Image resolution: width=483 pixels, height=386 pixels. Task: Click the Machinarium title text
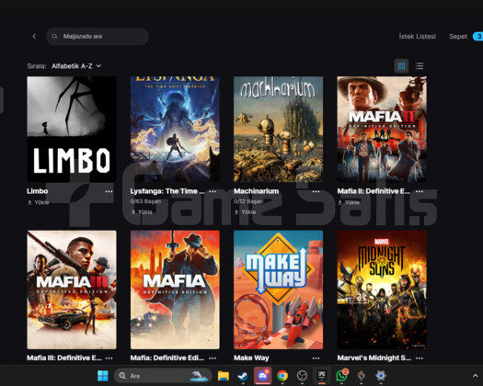coord(257,191)
